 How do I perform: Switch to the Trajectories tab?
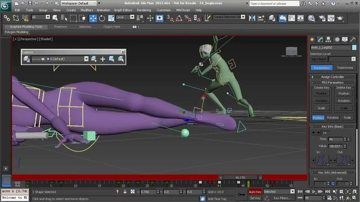pos(345,68)
